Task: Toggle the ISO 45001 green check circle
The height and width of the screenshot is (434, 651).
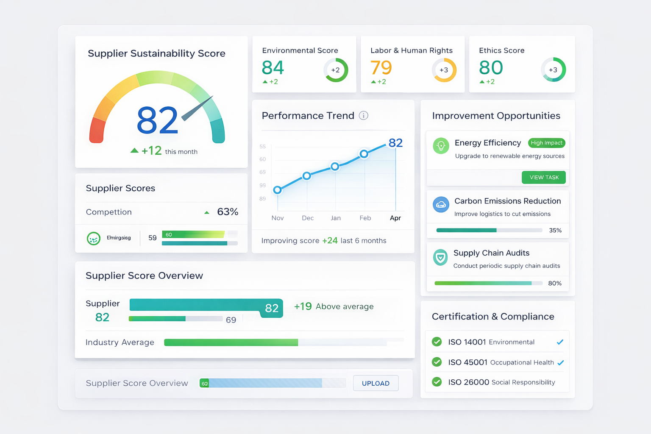Action: (437, 362)
